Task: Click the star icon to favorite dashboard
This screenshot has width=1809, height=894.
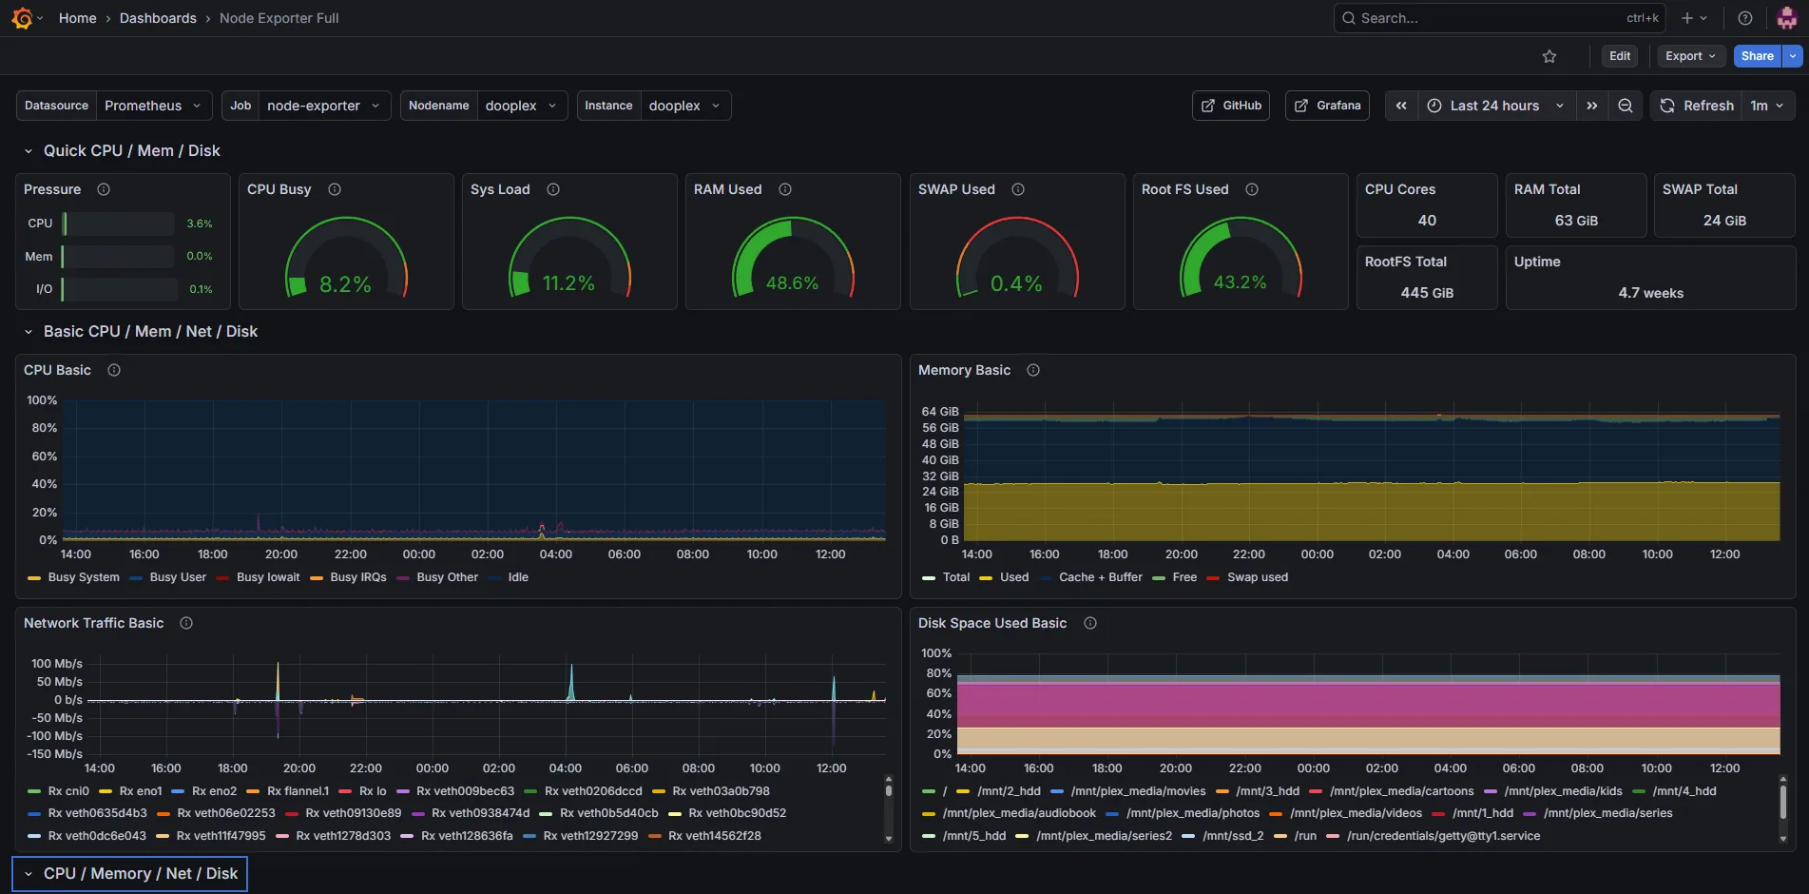Action: 1549,56
